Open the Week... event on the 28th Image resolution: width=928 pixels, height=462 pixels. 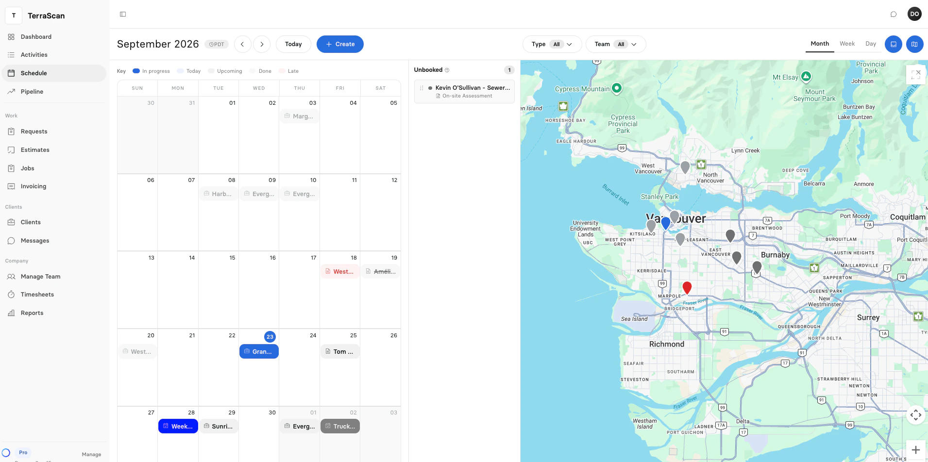pos(178,426)
